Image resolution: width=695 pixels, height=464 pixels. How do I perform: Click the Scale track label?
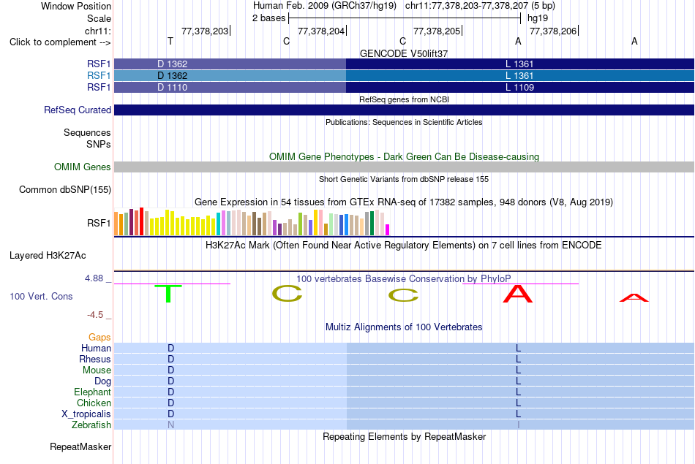point(99,18)
